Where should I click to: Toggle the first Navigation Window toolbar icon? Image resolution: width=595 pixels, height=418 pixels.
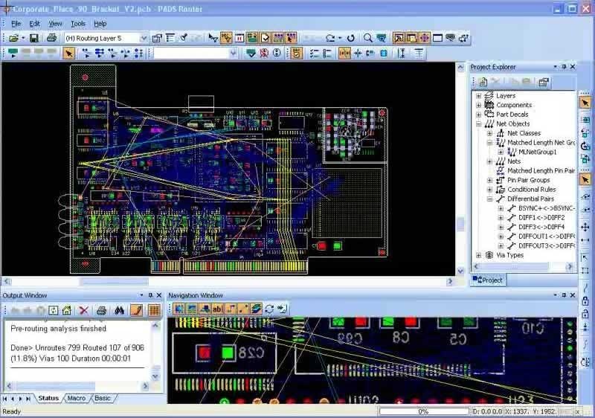coord(178,309)
